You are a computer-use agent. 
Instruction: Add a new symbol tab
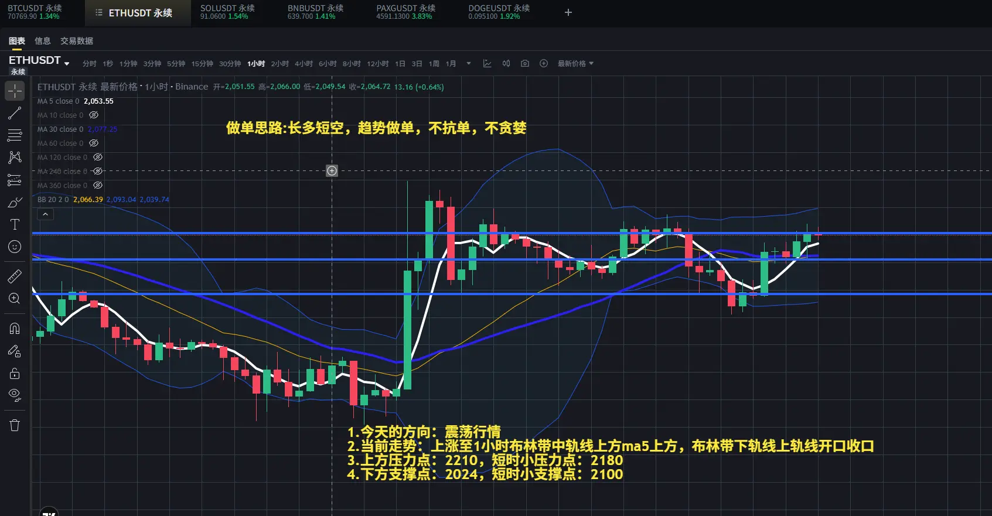tap(568, 12)
